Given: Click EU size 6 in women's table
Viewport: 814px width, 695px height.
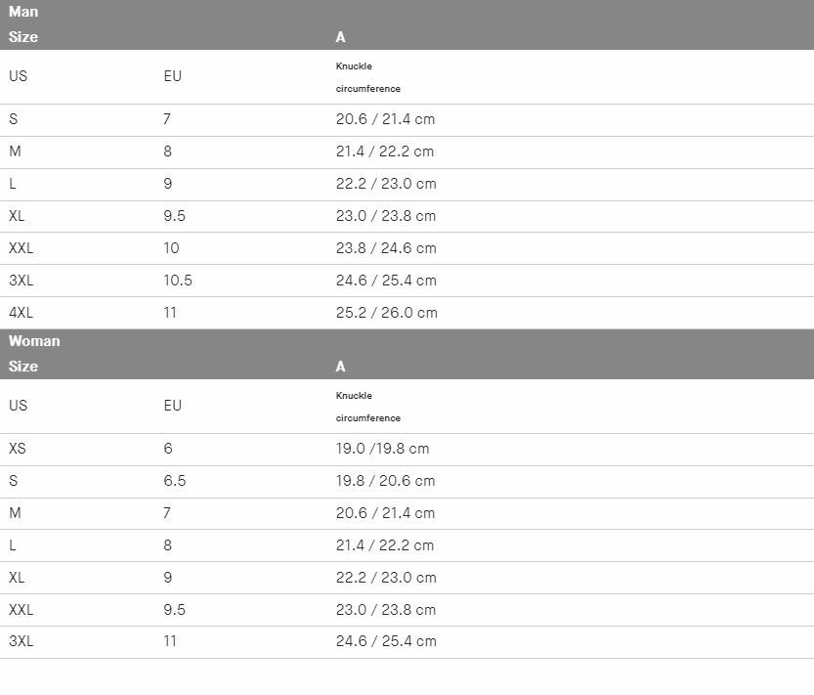Looking at the screenshot, I should pos(168,449).
